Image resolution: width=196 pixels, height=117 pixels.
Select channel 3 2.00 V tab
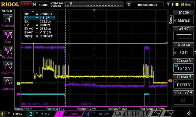pyautogui.click(x=70, y=114)
